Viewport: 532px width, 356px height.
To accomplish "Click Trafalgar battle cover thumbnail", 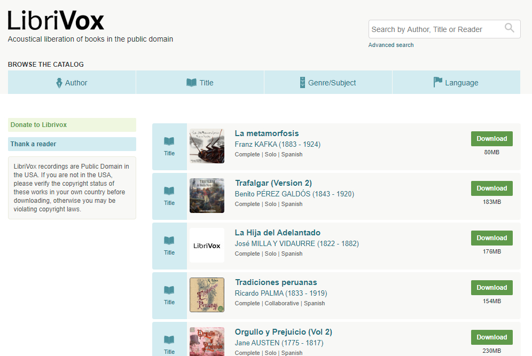I will point(207,196).
